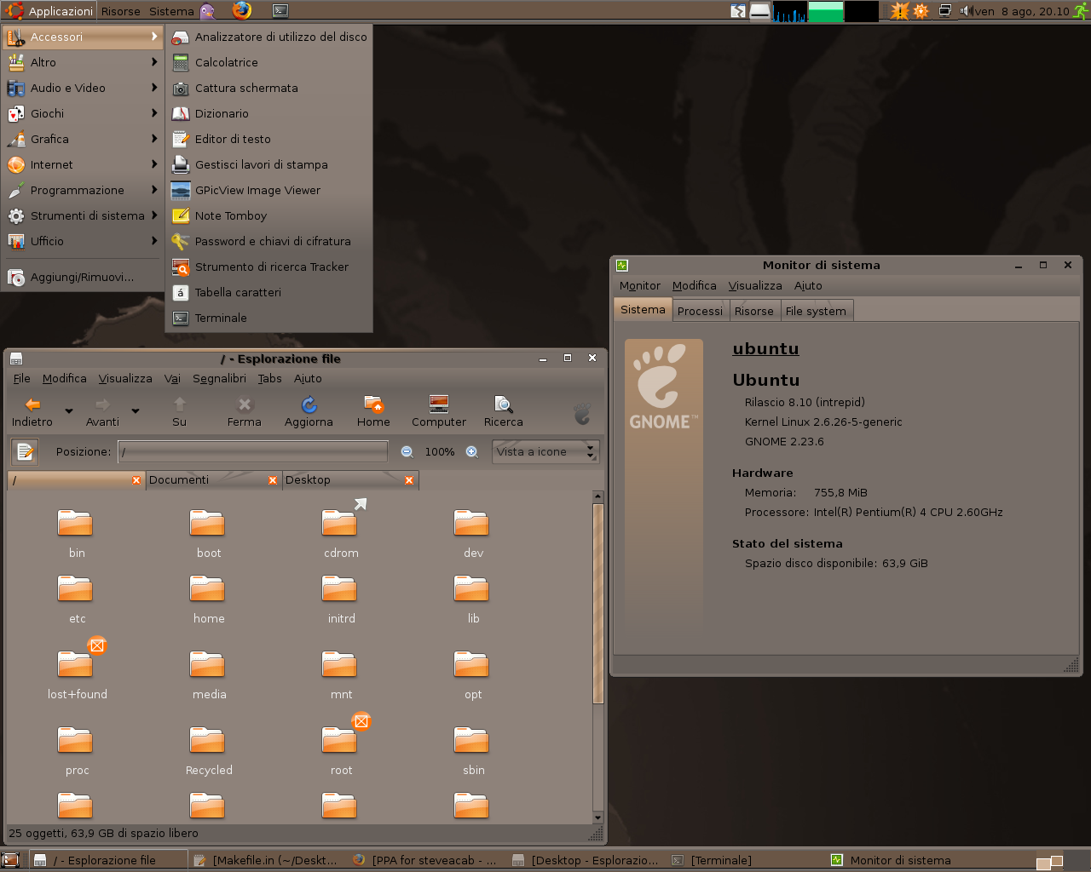Expand the Indietro history dropdown arrow

69,411
